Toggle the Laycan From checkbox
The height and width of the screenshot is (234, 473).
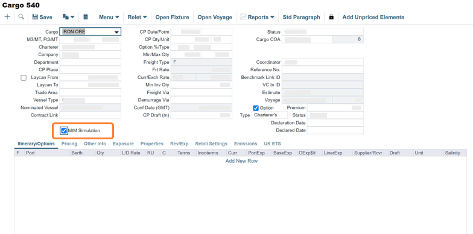[24, 78]
